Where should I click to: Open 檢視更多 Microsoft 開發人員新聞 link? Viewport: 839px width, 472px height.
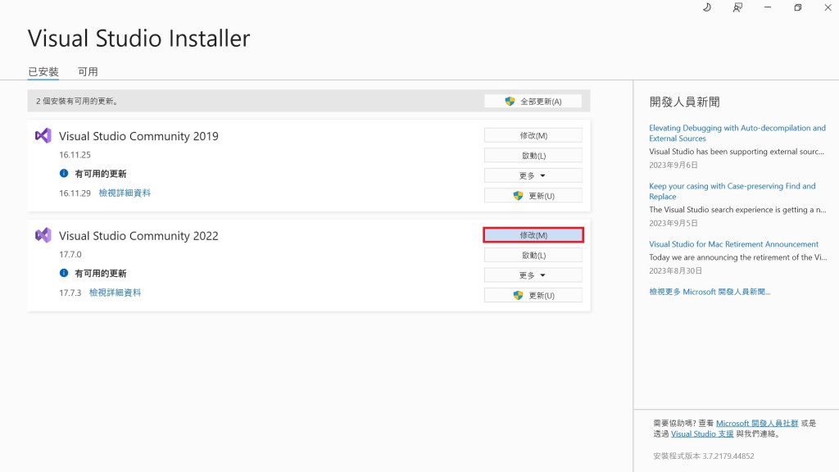710,292
